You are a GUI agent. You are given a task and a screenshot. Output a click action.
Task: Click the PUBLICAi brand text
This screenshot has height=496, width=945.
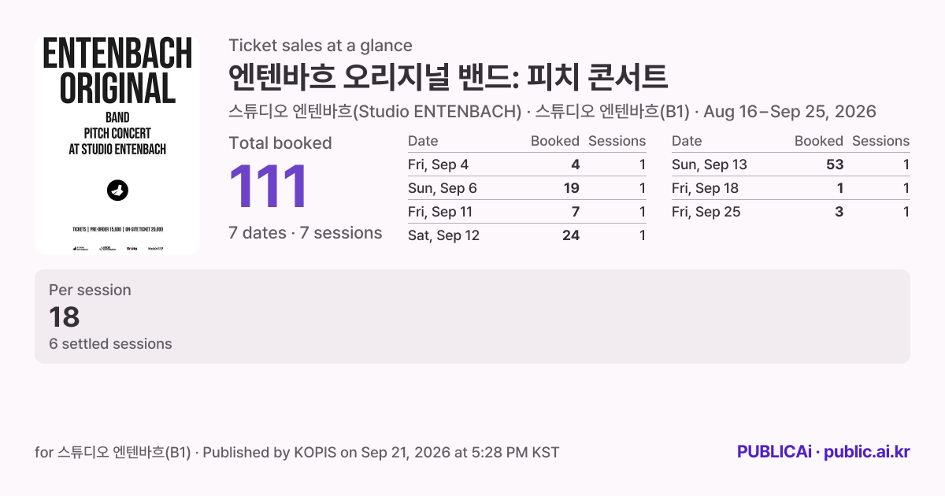point(774,452)
